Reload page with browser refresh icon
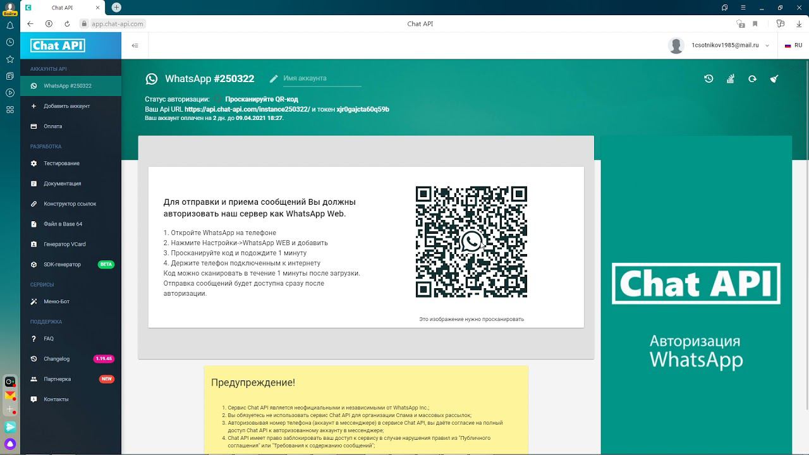The width and height of the screenshot is (809, 455). point(67,23)
